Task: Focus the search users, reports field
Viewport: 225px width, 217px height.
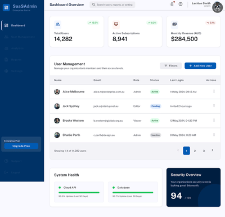Action: point(112,5)
